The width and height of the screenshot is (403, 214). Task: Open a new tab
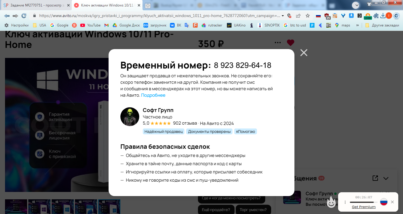pos(148,6)
